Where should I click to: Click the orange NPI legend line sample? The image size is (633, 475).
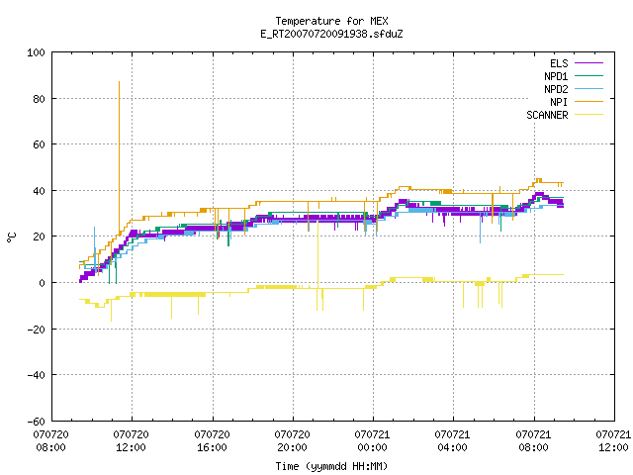pos(588,101)
